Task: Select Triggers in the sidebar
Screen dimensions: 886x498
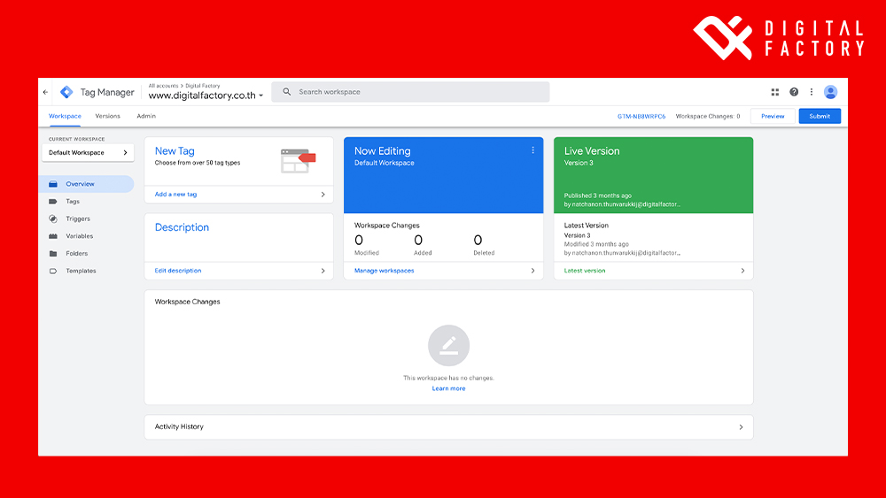Action: coord(78,218)
